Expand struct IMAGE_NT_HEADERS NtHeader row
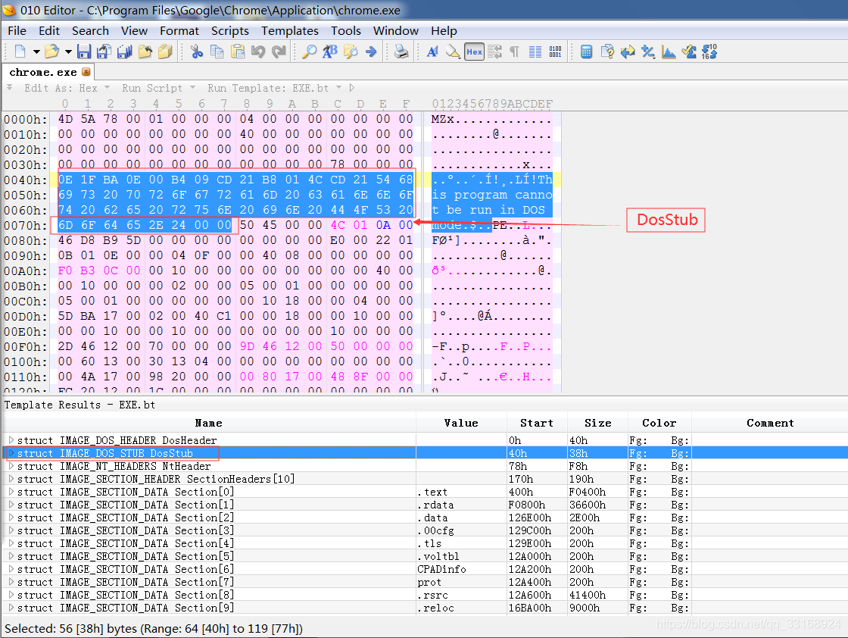 pos(11,466)
